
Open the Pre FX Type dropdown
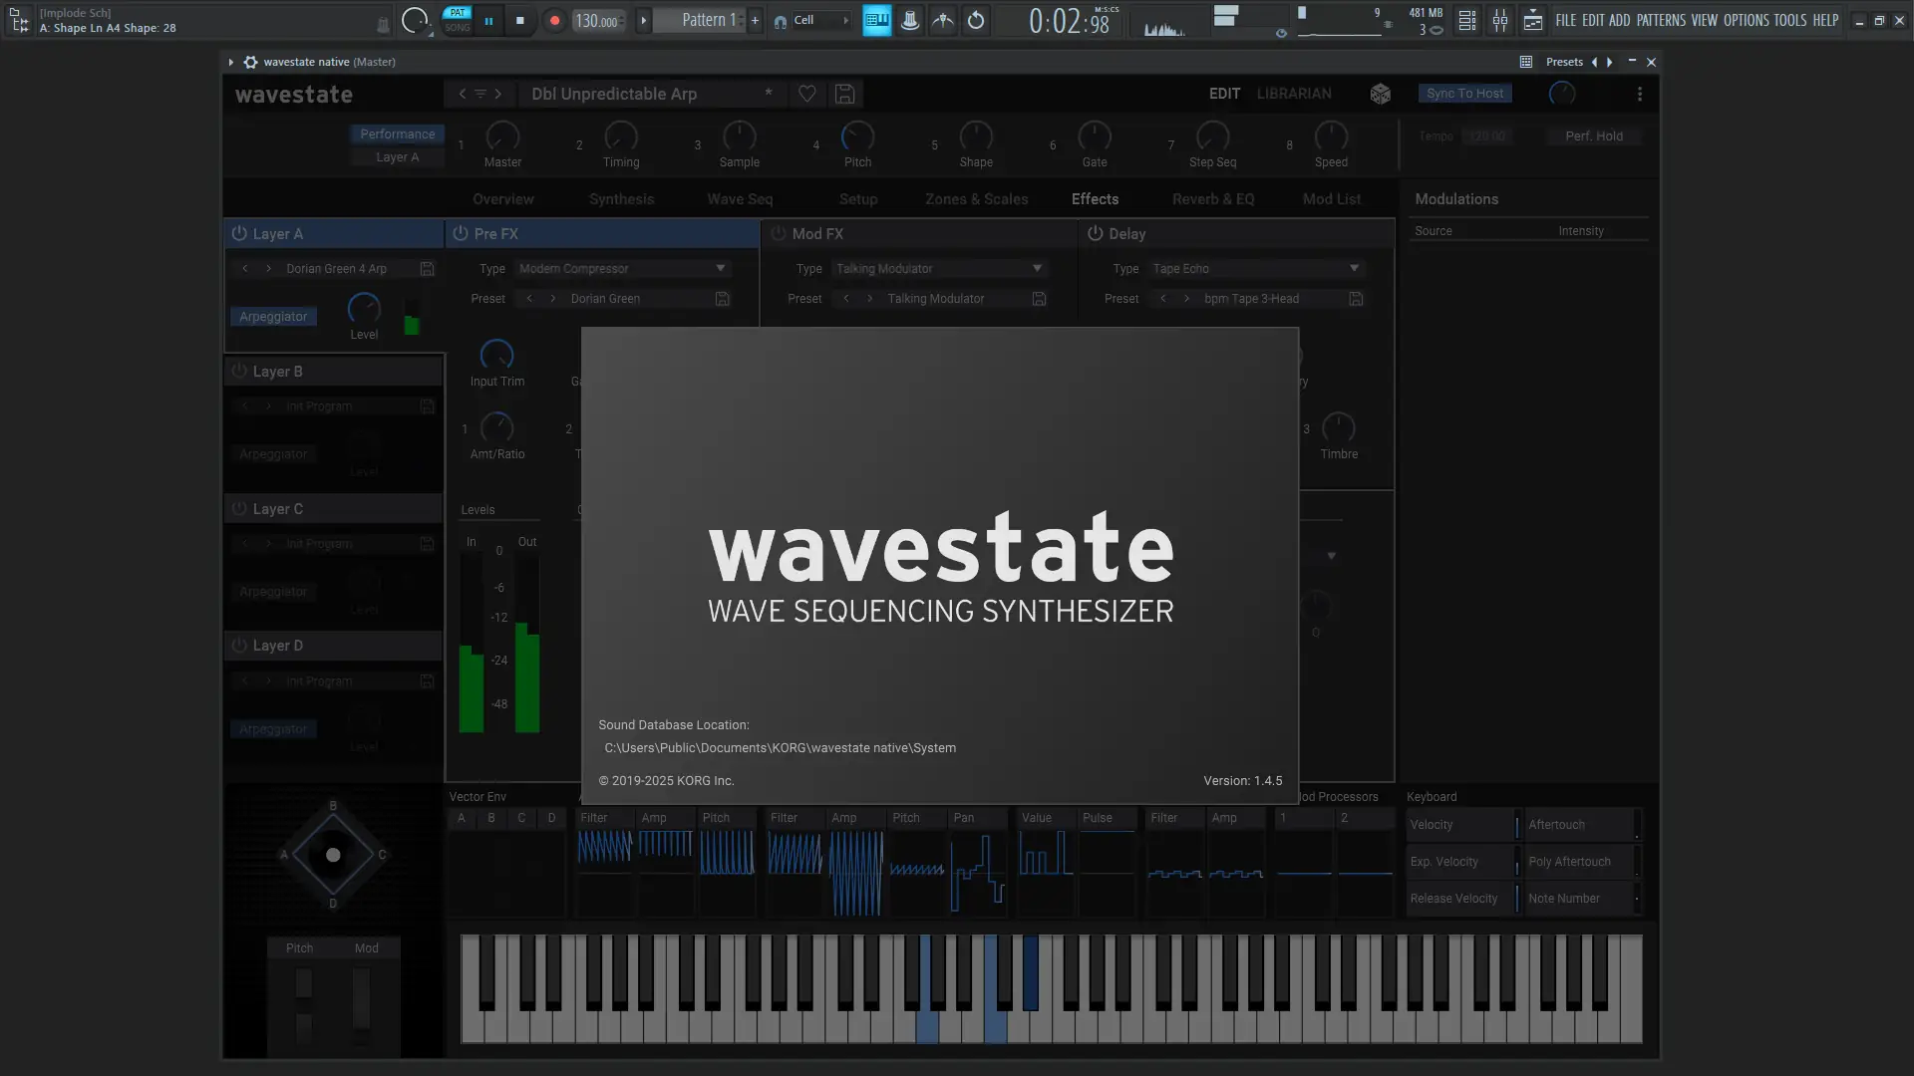(x=623, y=268)
